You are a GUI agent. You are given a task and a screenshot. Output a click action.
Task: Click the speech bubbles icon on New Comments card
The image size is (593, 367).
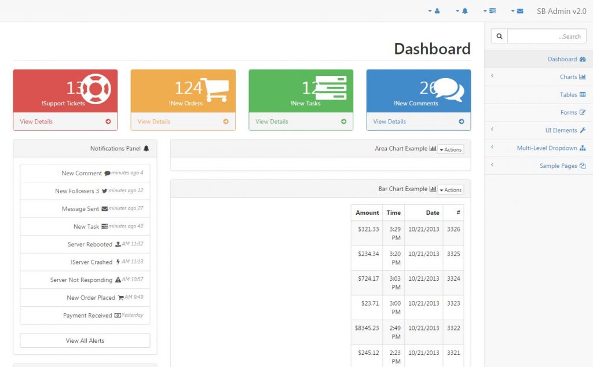pyautogui.click(x=449, y=90)
